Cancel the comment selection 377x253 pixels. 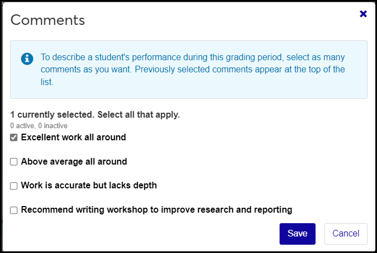pyautogui.click(x=345, y=234)
